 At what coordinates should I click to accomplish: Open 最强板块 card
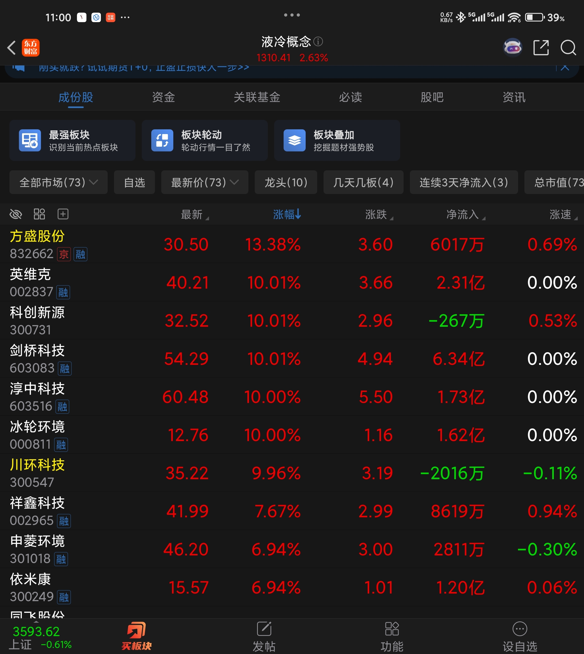point(72,140)
